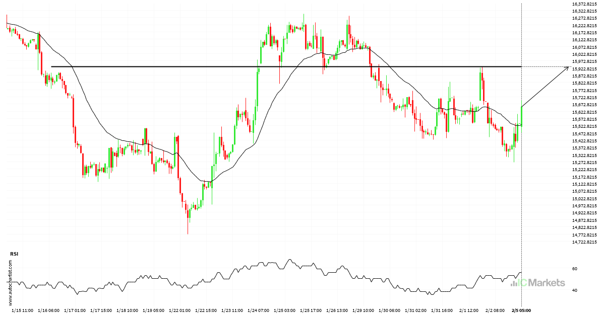Select the bold 2/5 05:00 time label

(521, 310)
